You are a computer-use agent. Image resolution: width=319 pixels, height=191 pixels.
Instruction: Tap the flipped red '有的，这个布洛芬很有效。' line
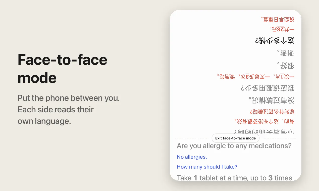264,121
